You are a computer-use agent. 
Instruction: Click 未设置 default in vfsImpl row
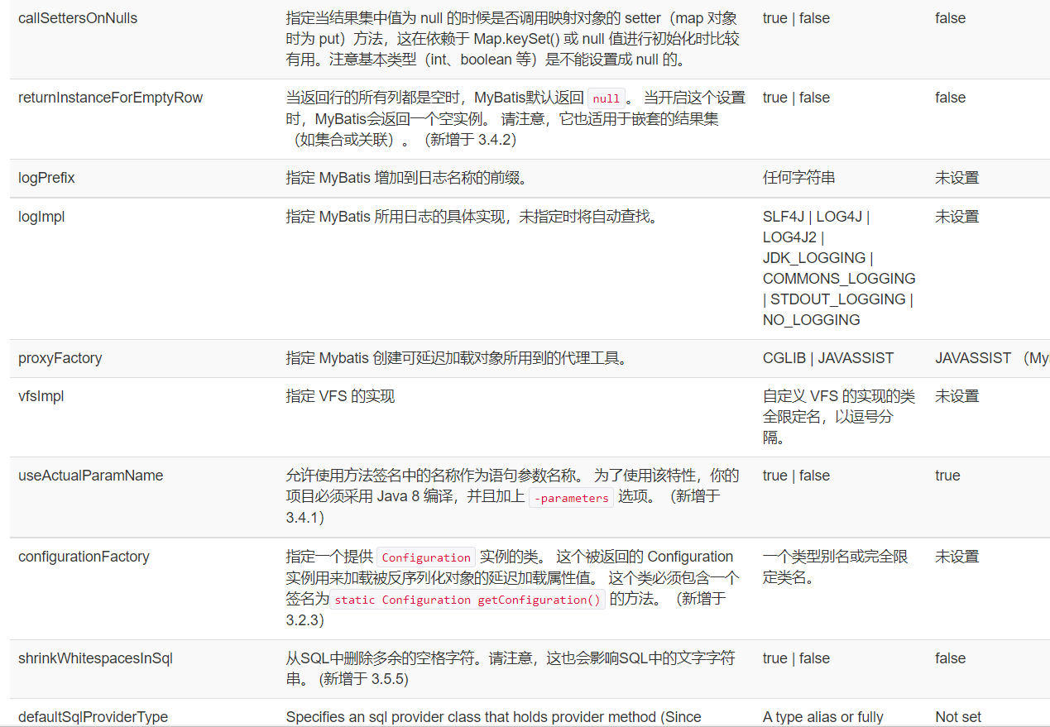[957, 396]
